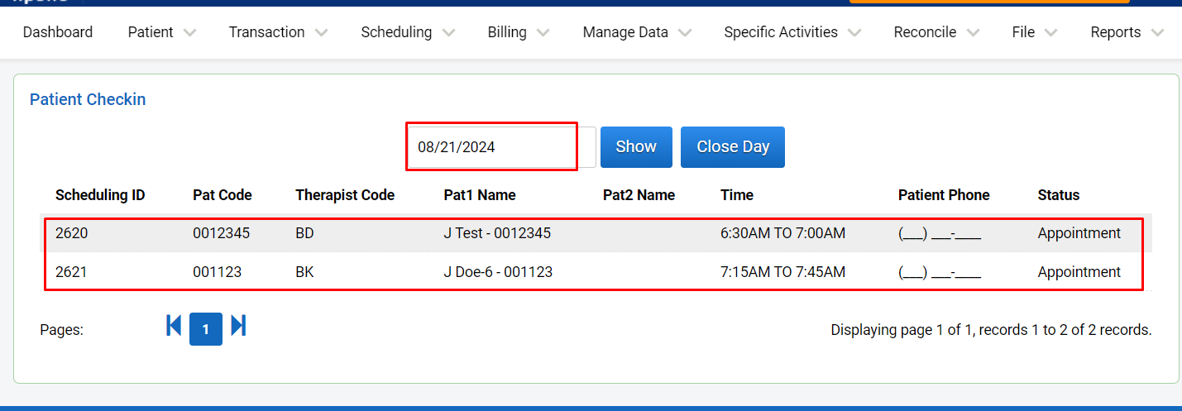Image resolution: width=1182 pixels, height=411 pixels.
Task: Click the Patient Checkin heading
Action: 88,99
